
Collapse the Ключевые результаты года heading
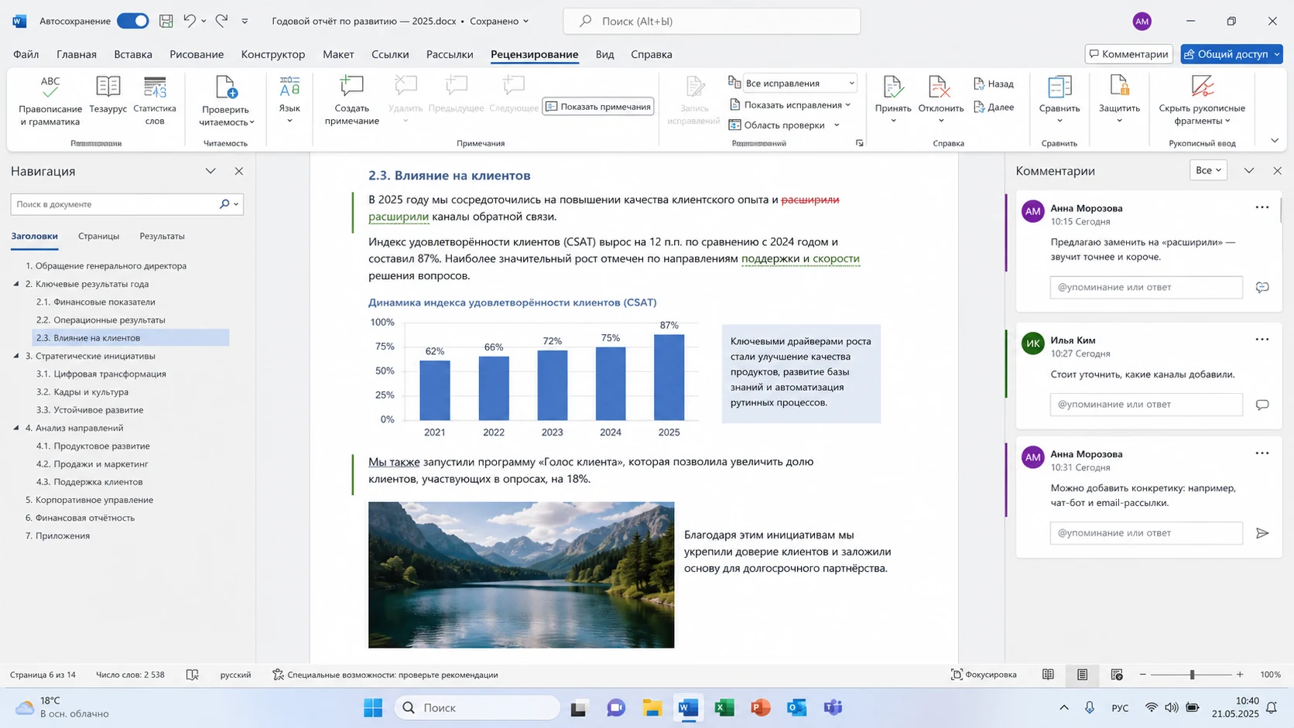point(16,284)
